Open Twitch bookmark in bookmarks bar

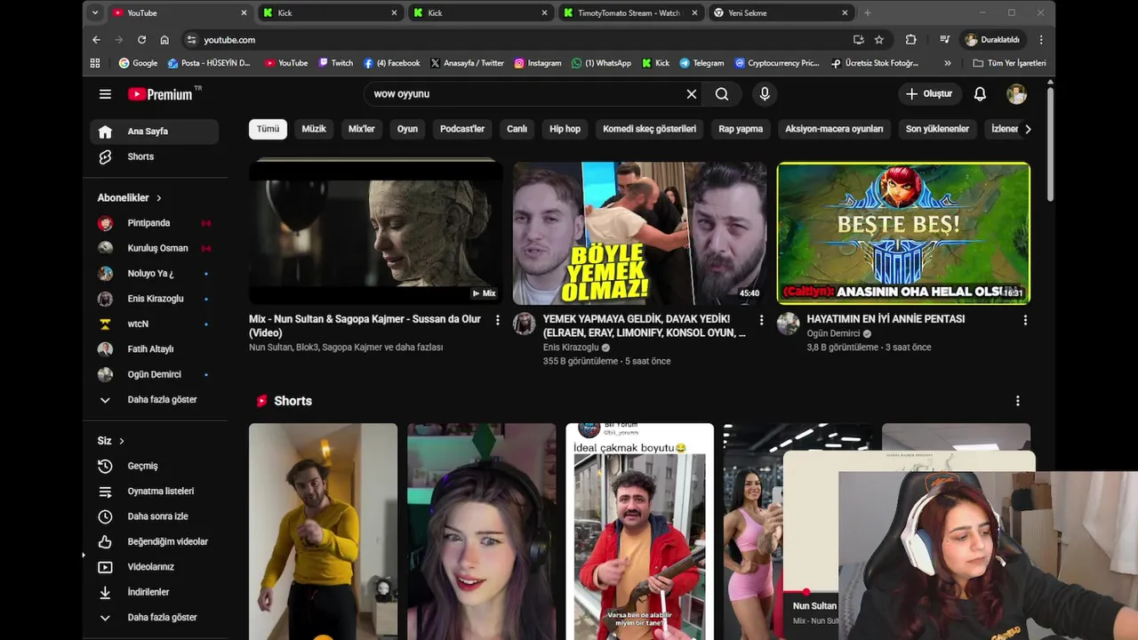335,63
